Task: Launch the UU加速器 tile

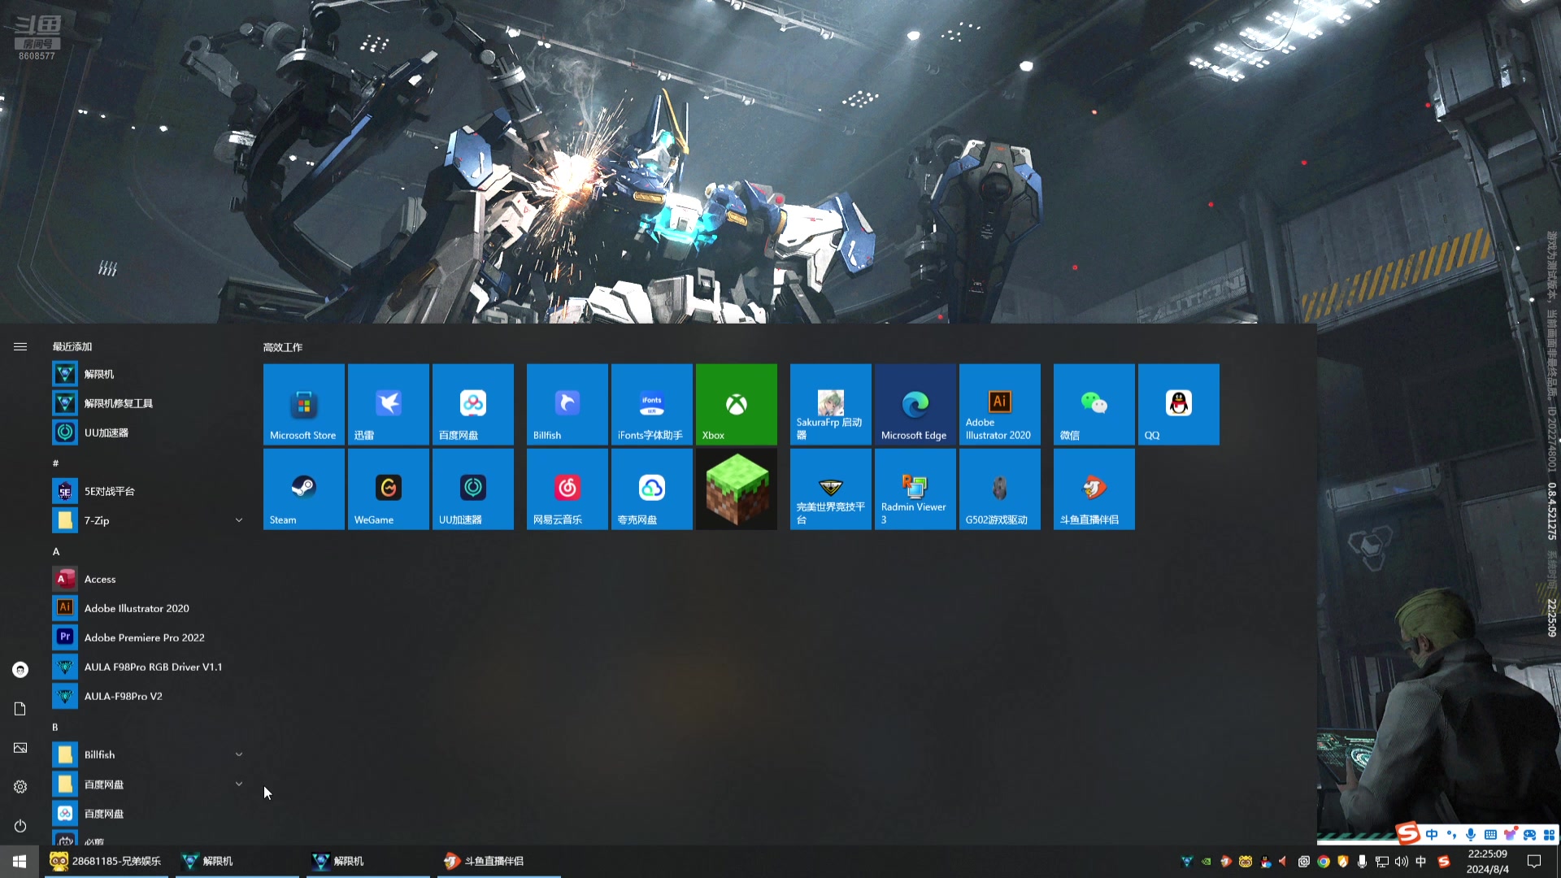Action: [472, 489]
